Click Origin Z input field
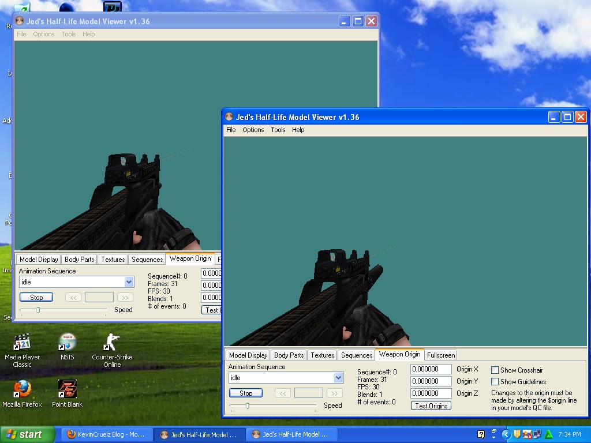The height and width of the screenshot is (443, 591). 431,393
